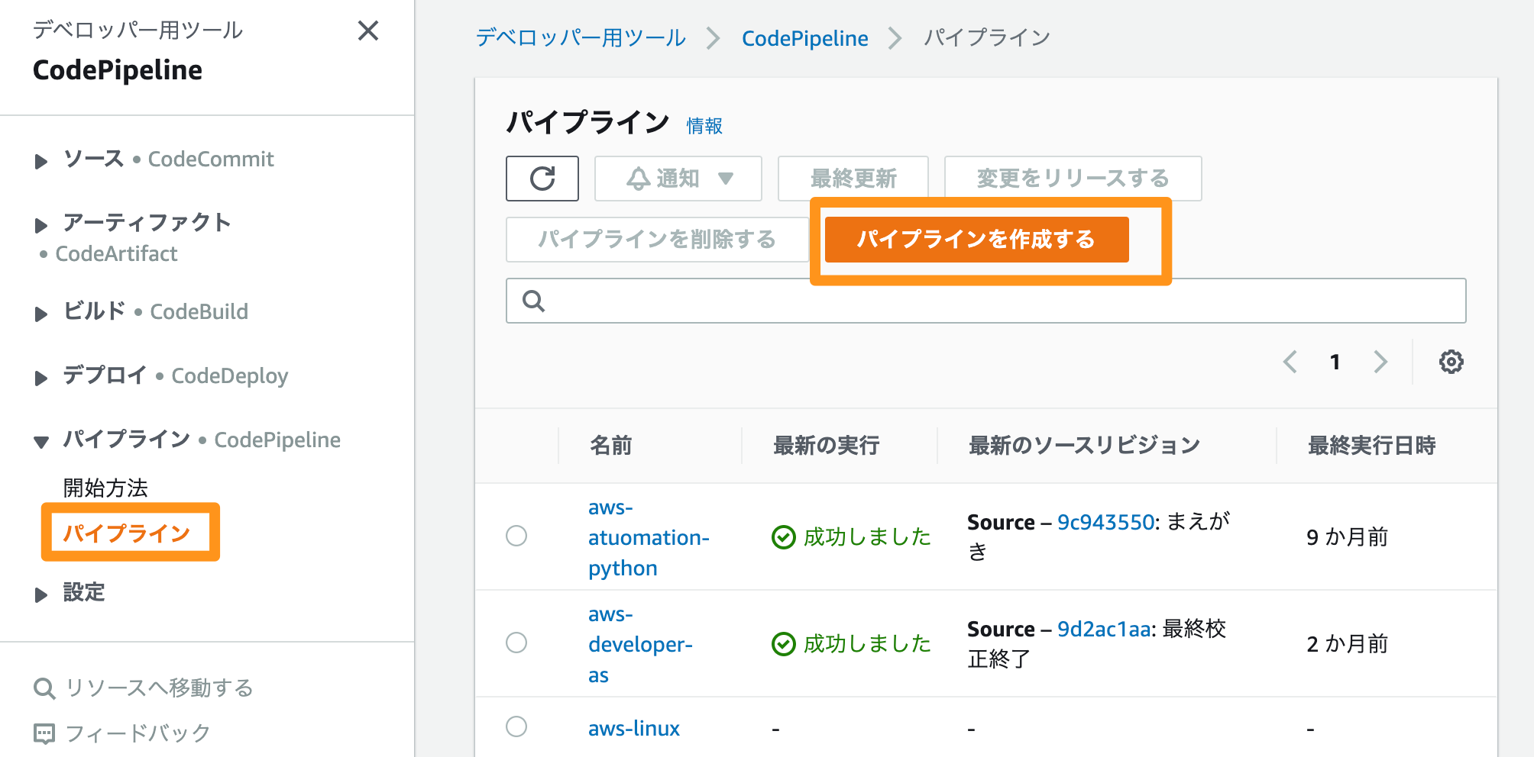Expand the デプロイ CodeDeploy section
The width and height of the screenshot is (1534, 757).
41,378
